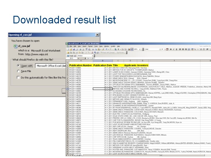The height and width of the screenshot is (158, 211).
Task: Click the Name Box showing B13
Action: coord(72,58)
